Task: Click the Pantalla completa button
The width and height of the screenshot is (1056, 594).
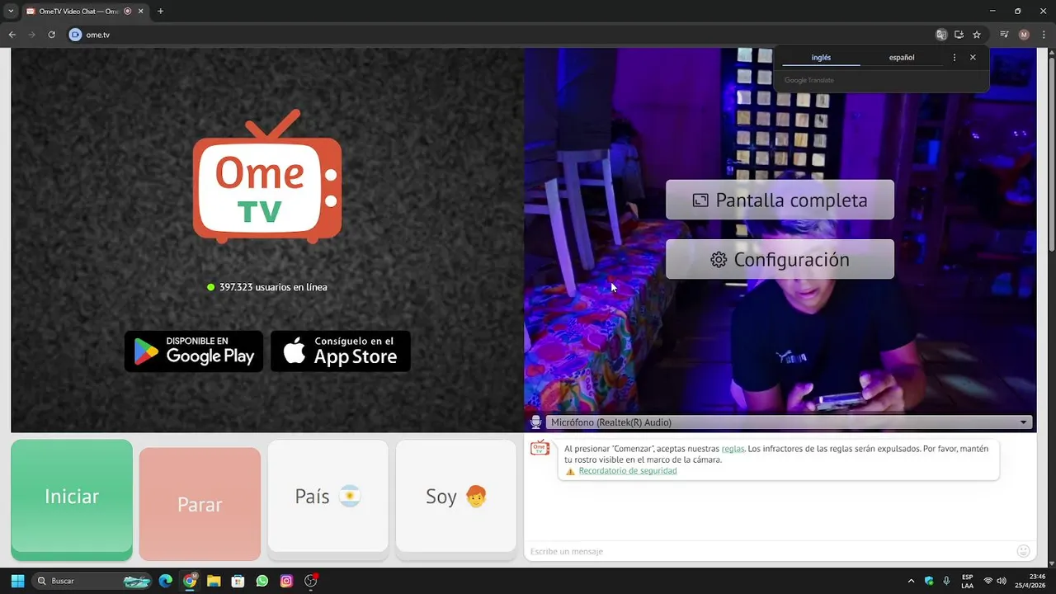Action: [x=780, y=200]
